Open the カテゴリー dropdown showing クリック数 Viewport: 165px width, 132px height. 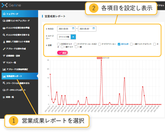[x=67, y=37]
